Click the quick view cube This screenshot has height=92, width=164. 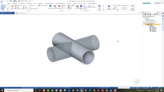(136, 81)
